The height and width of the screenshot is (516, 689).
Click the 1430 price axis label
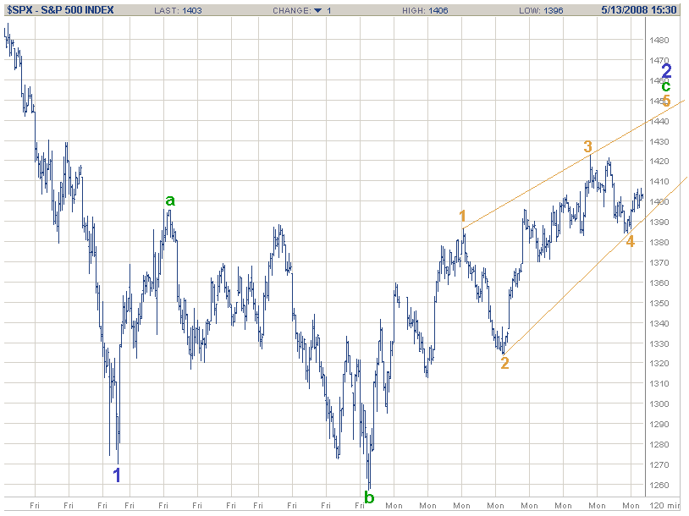659,142
